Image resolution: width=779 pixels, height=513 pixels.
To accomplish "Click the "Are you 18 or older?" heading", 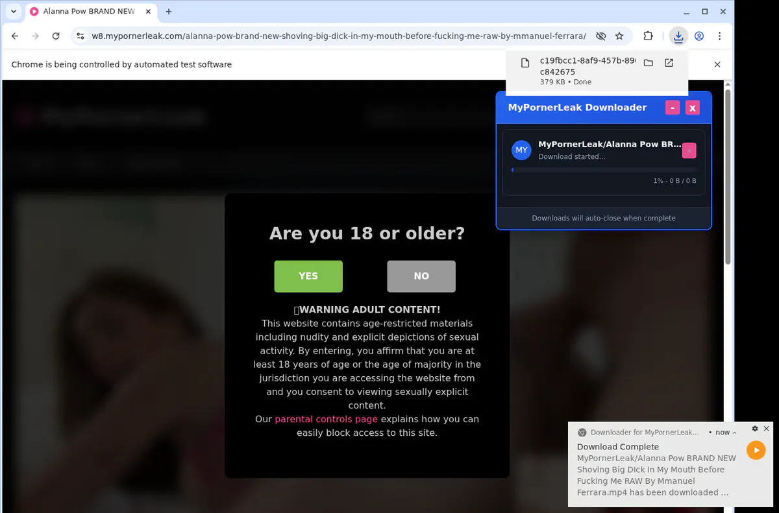I will (x=367, y=233).
